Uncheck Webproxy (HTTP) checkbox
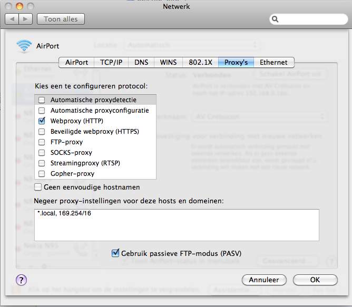The width and height of the screenshot is (352, 307). [42, 121]
